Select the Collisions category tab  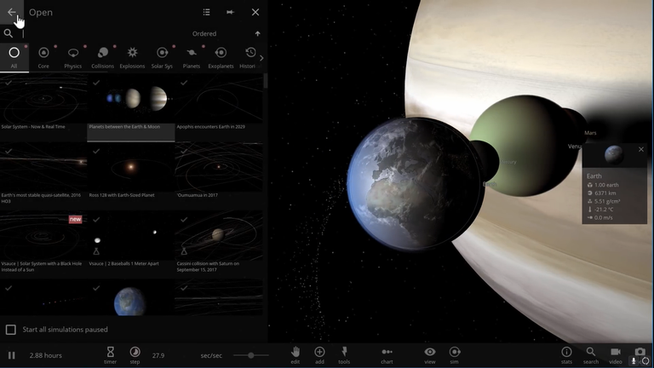point(102,57)
